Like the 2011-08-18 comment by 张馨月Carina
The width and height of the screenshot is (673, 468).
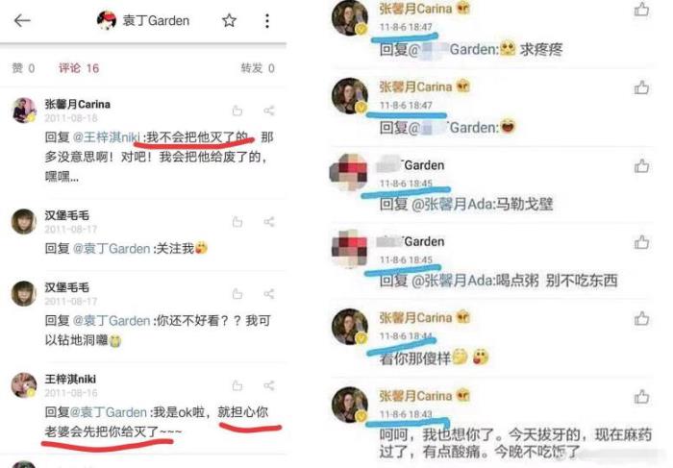(237, 111)
